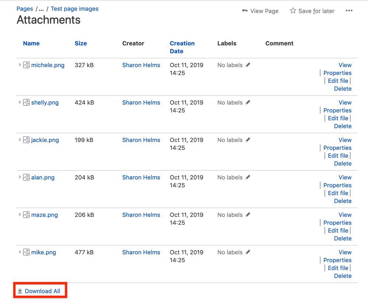Expand the maze.png row details
Viewport: 368px width, 302px height.
(20, 214)
